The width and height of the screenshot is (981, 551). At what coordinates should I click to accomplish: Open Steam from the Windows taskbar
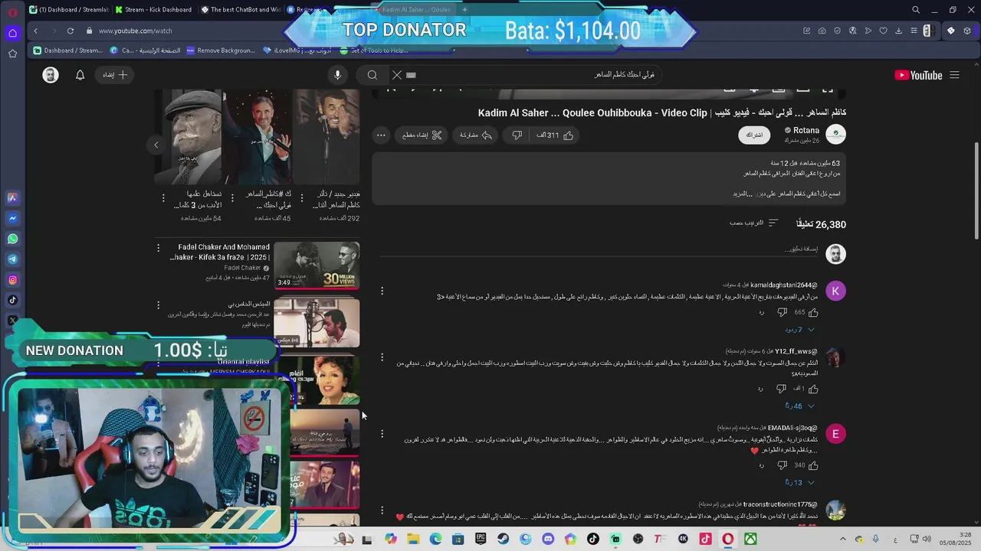pos(503,540)
